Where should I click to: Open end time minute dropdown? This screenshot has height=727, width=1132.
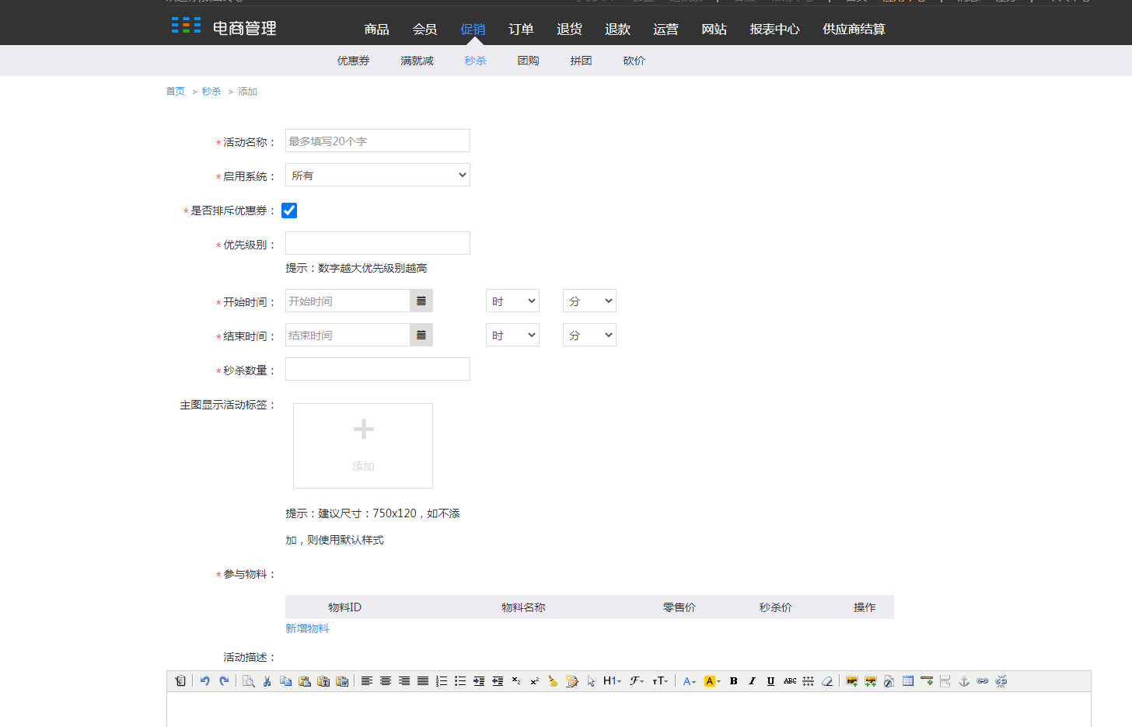pyautogui.click(x=589, y=335)
